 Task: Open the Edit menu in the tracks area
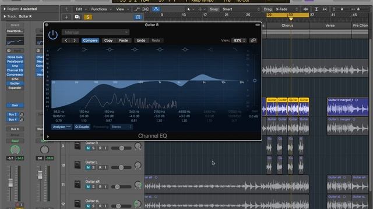click(x=81, y=9)
